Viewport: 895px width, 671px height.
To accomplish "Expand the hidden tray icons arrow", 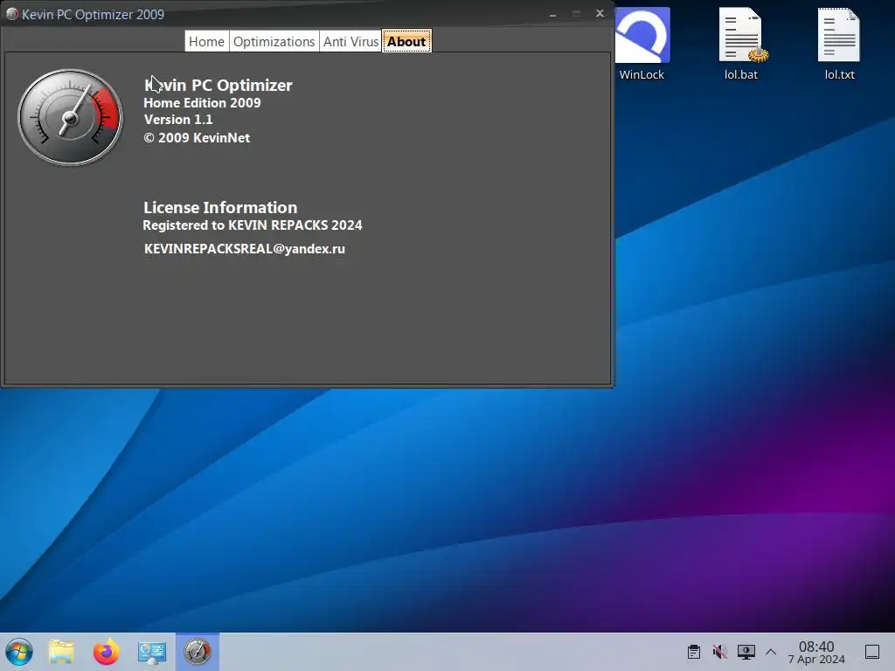I will 771,652.
